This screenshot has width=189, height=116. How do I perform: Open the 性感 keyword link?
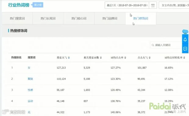pos(30,90)
